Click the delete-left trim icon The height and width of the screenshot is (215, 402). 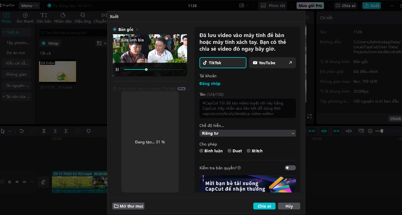55,131
